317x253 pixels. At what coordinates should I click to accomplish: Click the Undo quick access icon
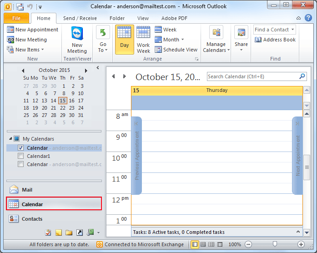tap(30, 7)
